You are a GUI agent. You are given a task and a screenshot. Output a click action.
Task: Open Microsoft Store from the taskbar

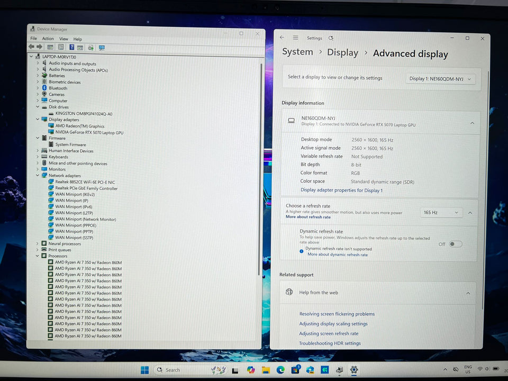[x=295, y=369]
